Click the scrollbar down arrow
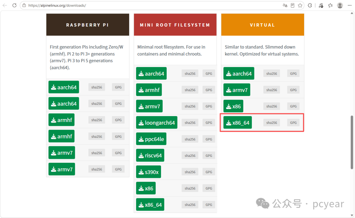This screenshot has width=355, height=218. [x=352, y=215]
